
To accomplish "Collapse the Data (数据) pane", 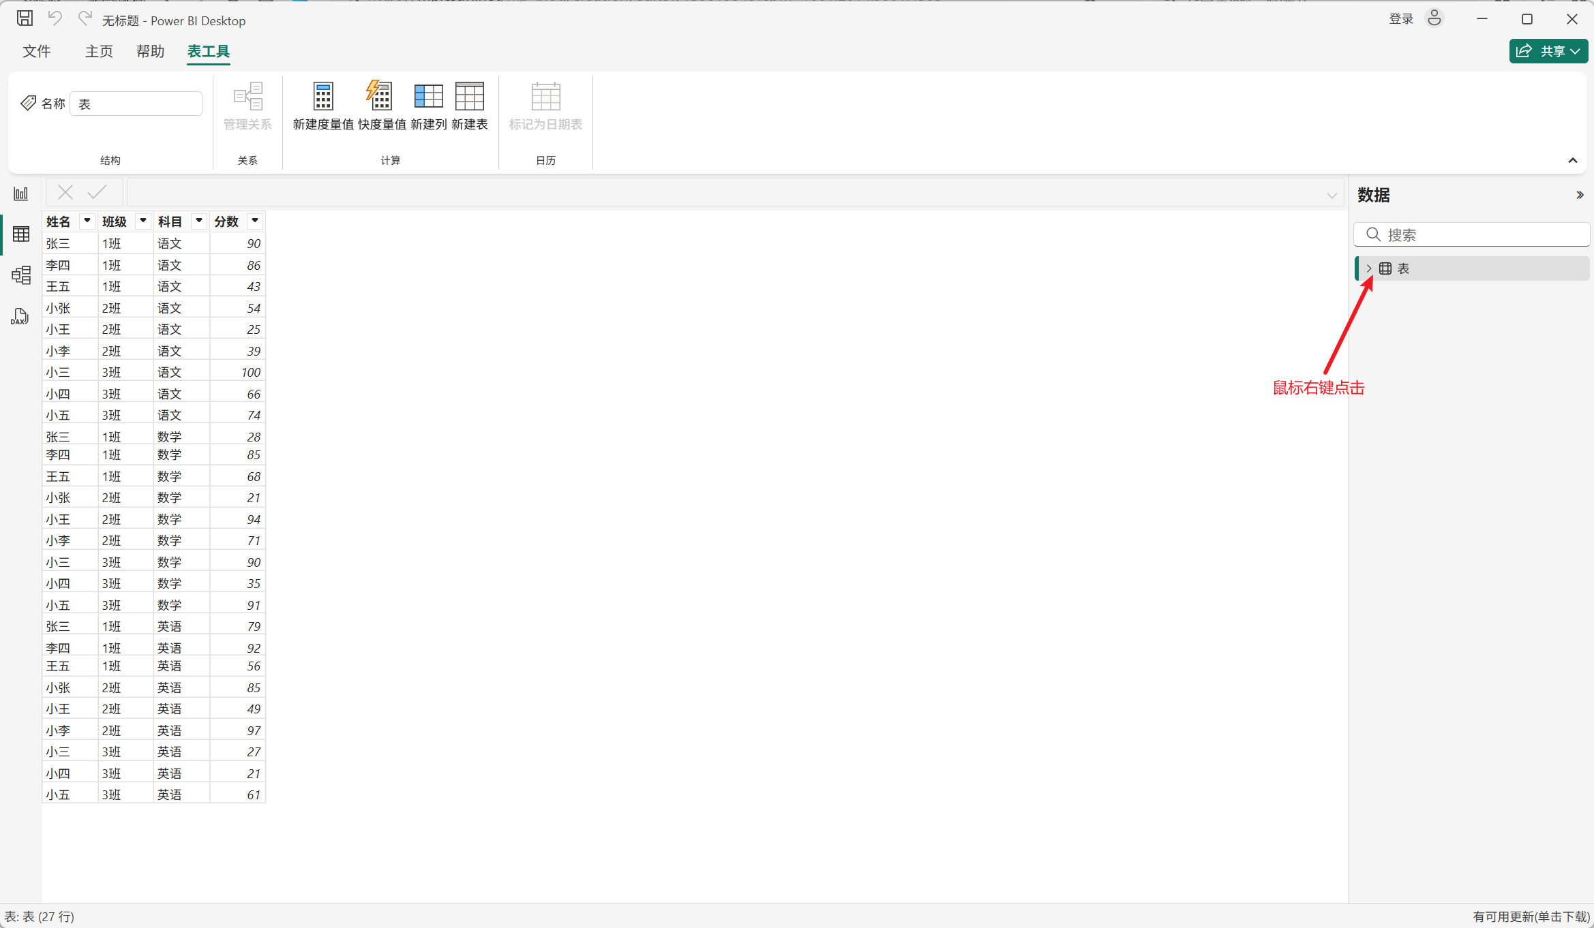I will tap(1579, 196).
